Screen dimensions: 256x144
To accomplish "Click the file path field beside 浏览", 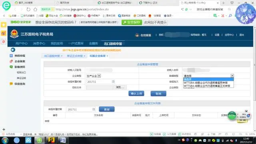I will pyautogui.click(x=100, y=87).
